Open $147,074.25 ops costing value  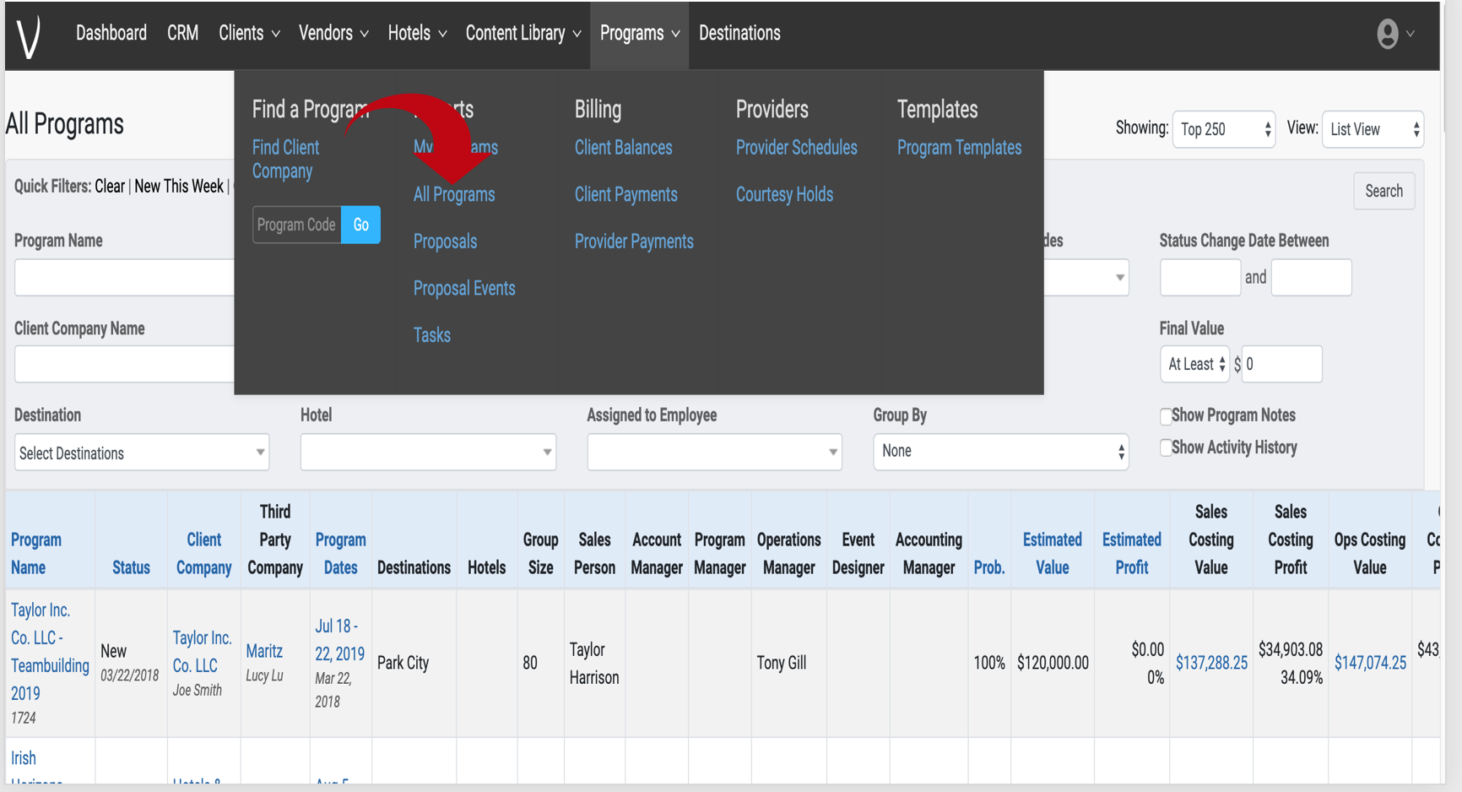[1370, 663]
